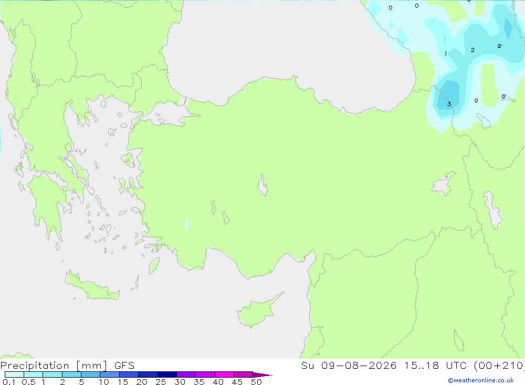Screen dimensions: 525x385
Task: Click the "15" legend scale label
Action: point(122,382)
